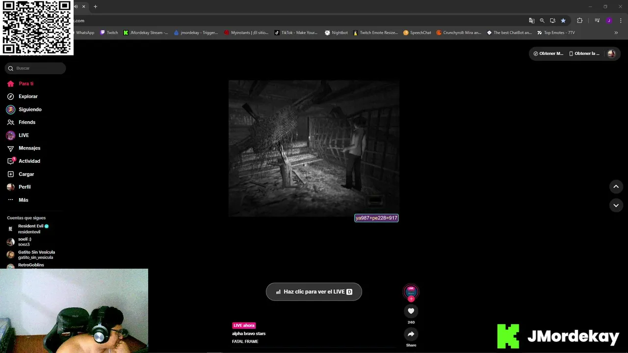Open the profile avatar menu at top right
628x353 pixels.
tap(611, 53)
